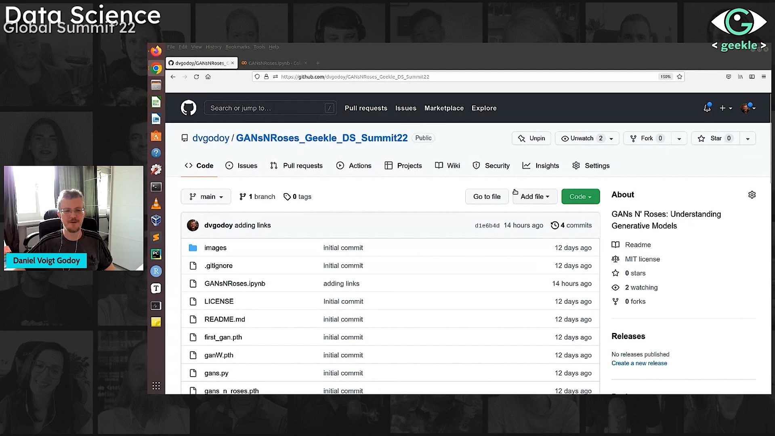
Task: Star the repository
Action: coord(715,138)
